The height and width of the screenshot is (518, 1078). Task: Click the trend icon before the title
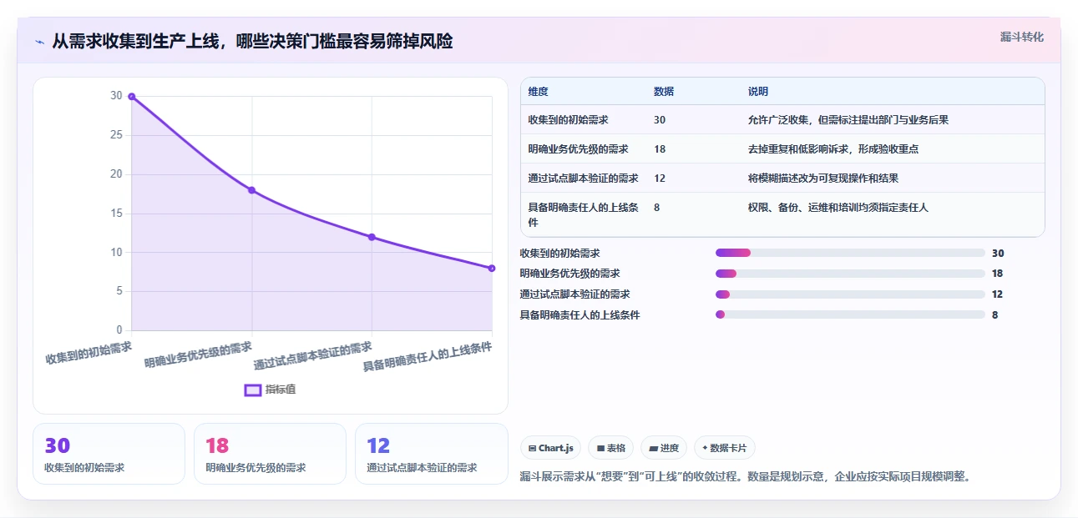[40, 42]
